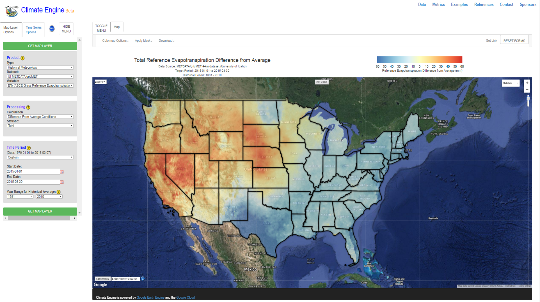540x302 pixels.
Task: Click TOGGLE MENU button
Action: point(101,28)
